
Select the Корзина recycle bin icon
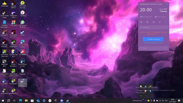23,72
